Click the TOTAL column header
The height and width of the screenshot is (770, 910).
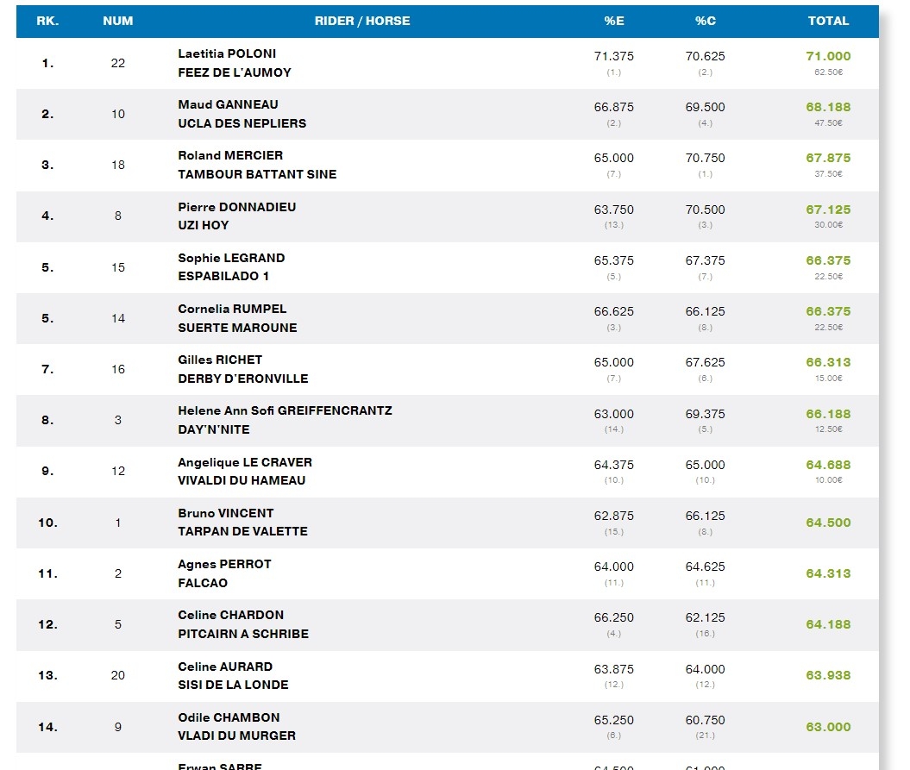828,21
